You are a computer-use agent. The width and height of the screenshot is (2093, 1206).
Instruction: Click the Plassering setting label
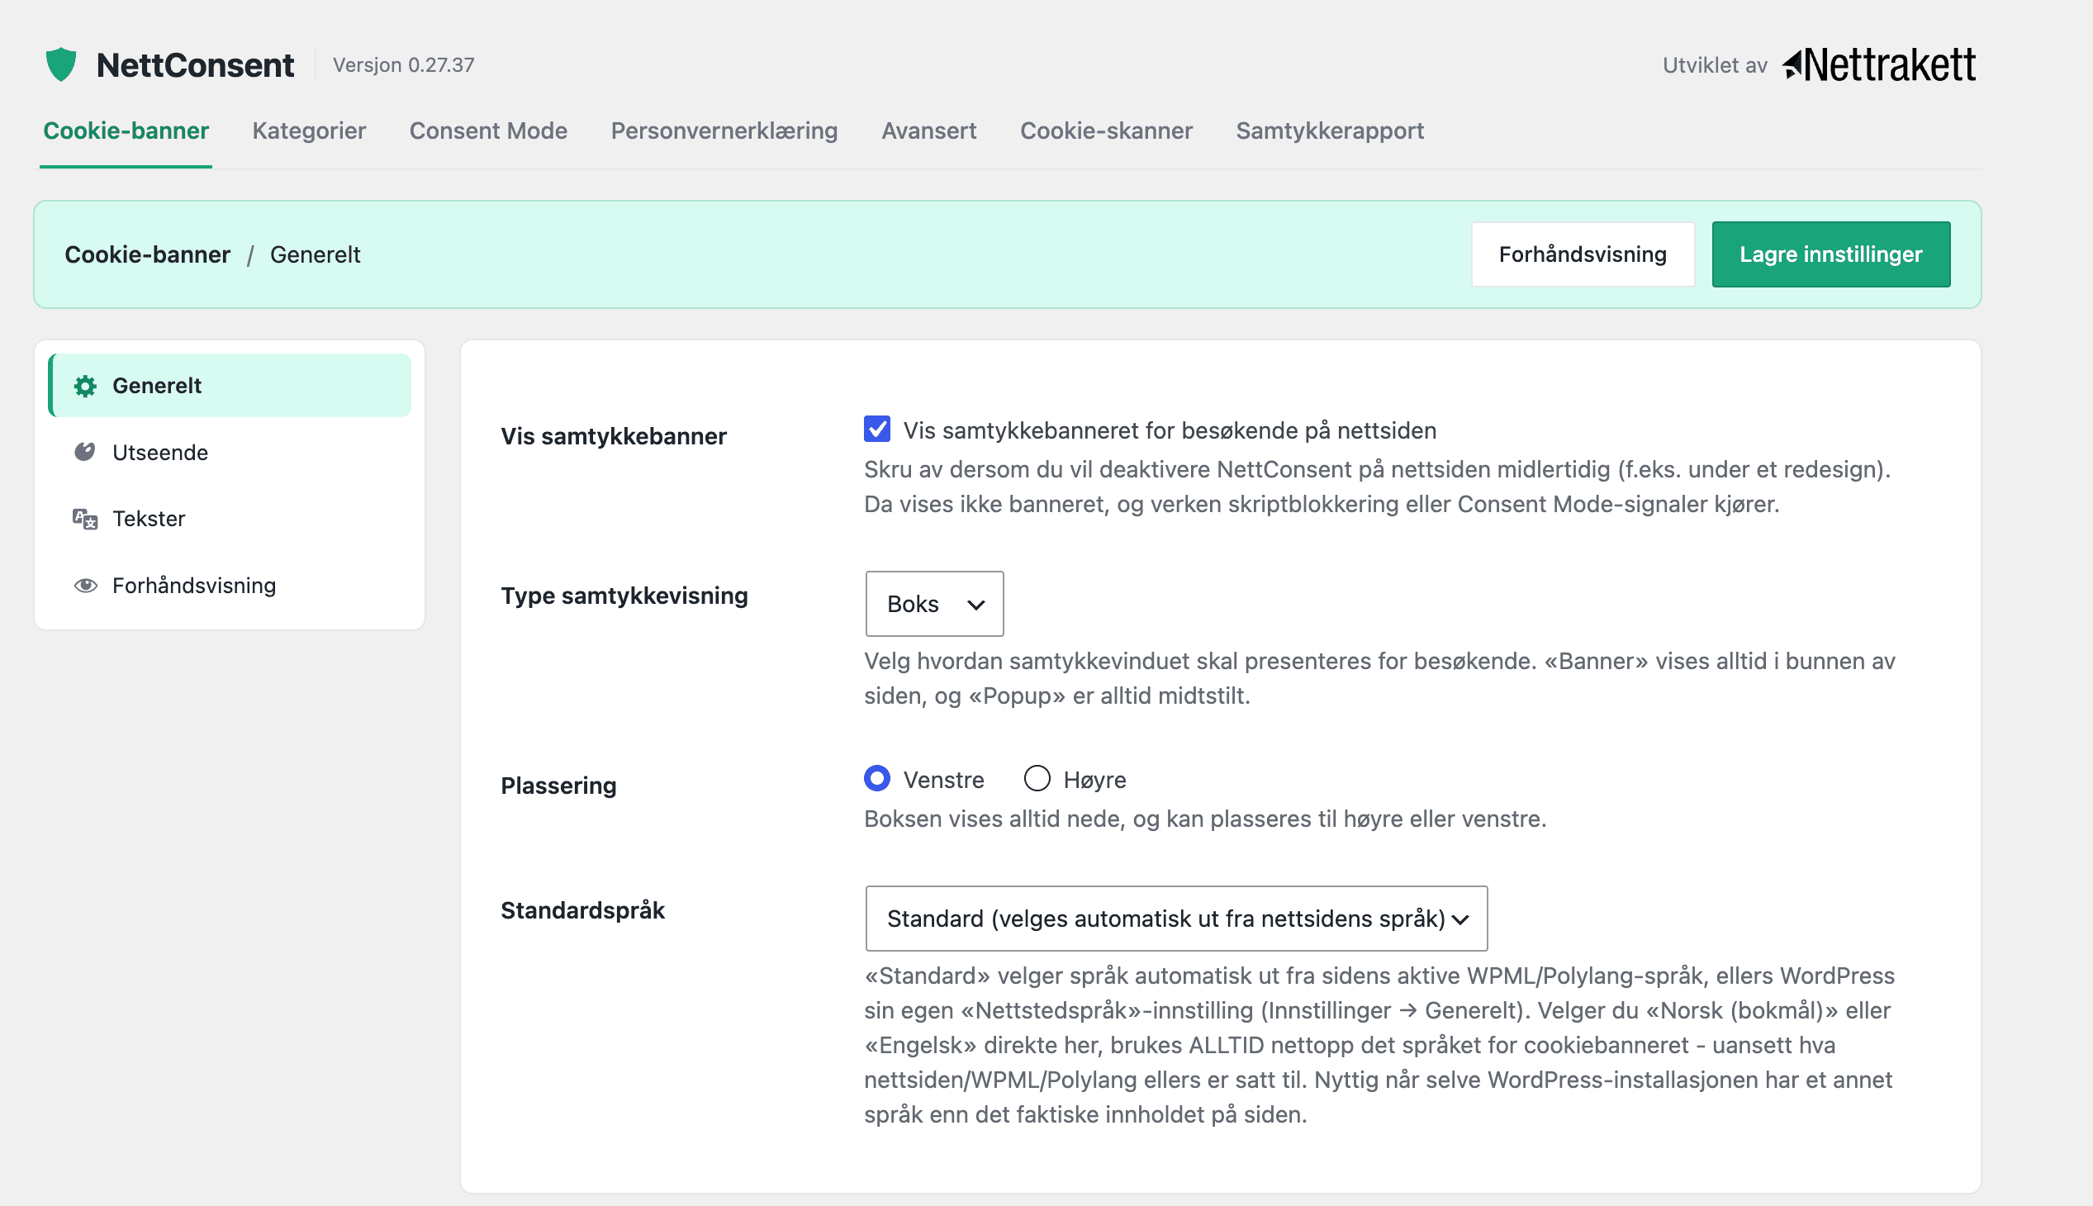[558, 786]
